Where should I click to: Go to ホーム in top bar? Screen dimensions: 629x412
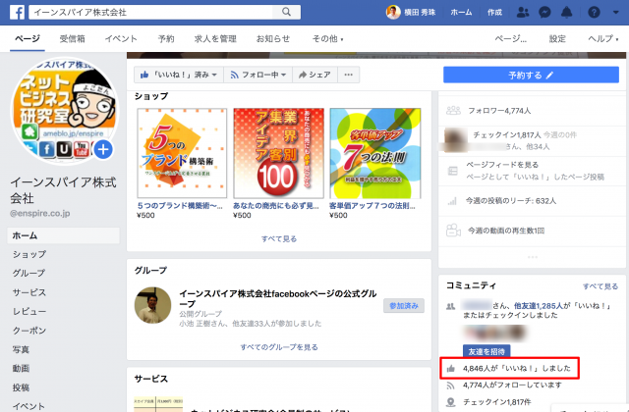click(461, 13)
